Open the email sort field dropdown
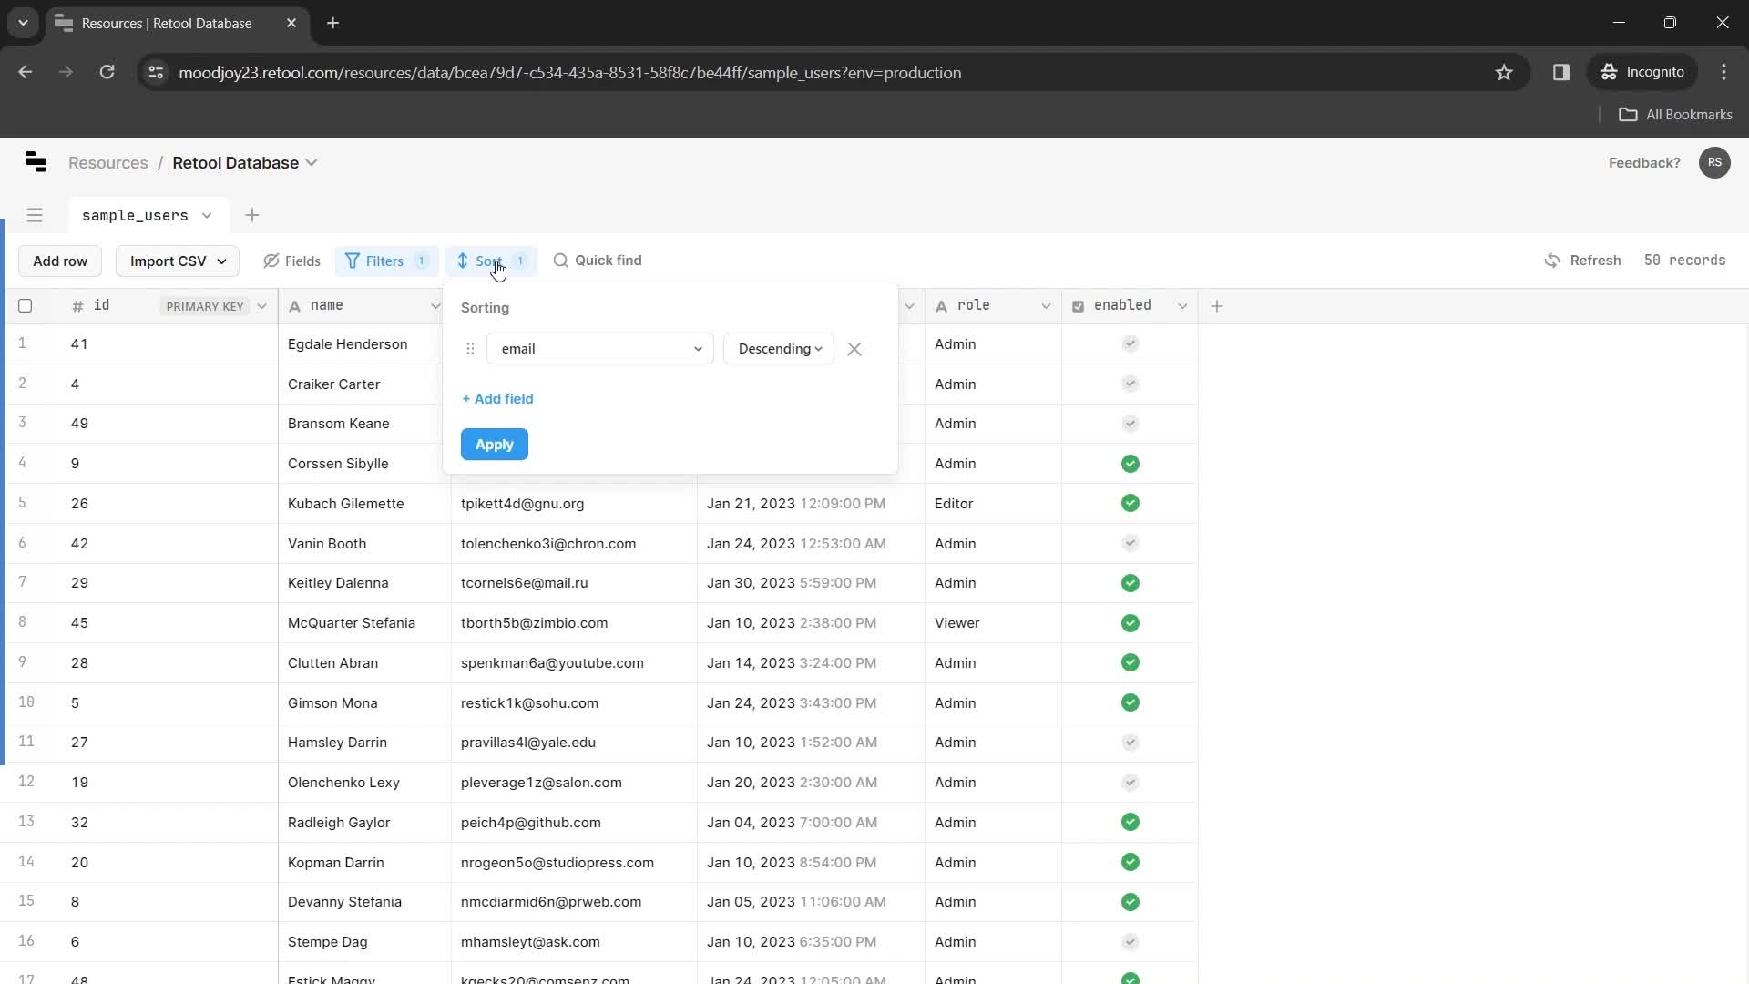The image size is (1749, 984). [600, 349]
